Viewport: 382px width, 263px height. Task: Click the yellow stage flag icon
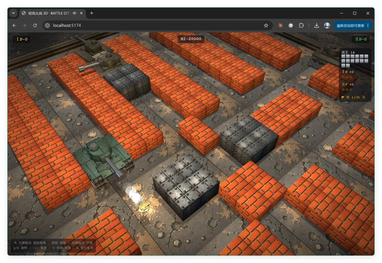(x=342, y=97)
